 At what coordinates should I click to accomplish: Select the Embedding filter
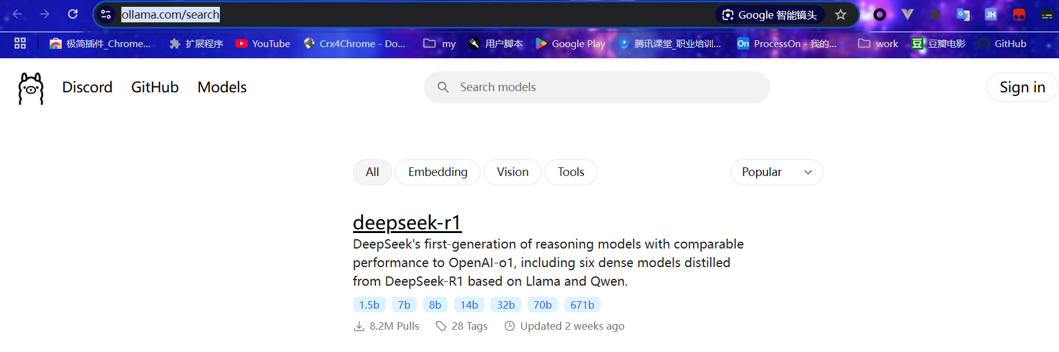[438, 172]
